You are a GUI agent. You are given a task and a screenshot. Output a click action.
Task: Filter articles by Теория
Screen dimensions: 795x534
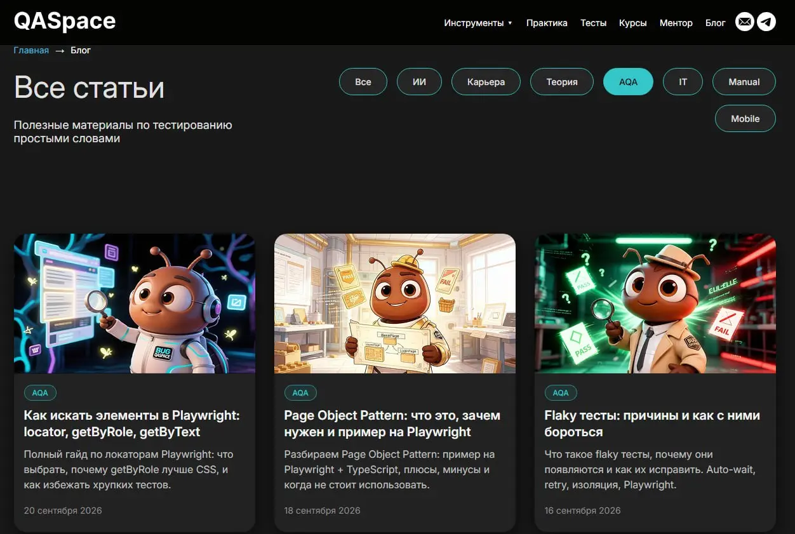pyautogui.click(x=562, y=81)
